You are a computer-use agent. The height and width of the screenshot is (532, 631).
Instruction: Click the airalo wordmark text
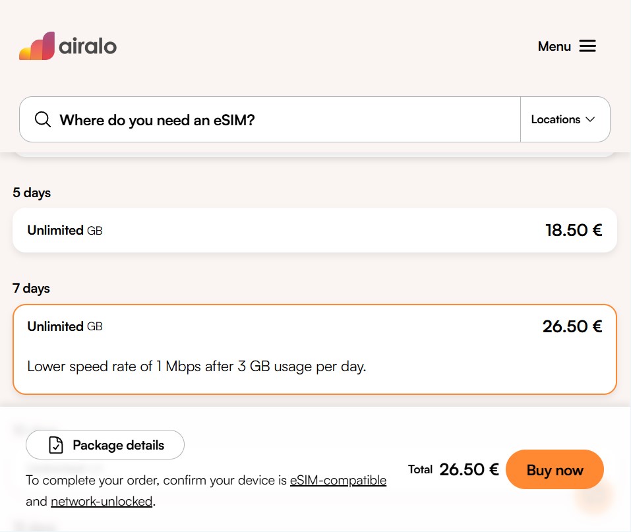tap(88, 46)
